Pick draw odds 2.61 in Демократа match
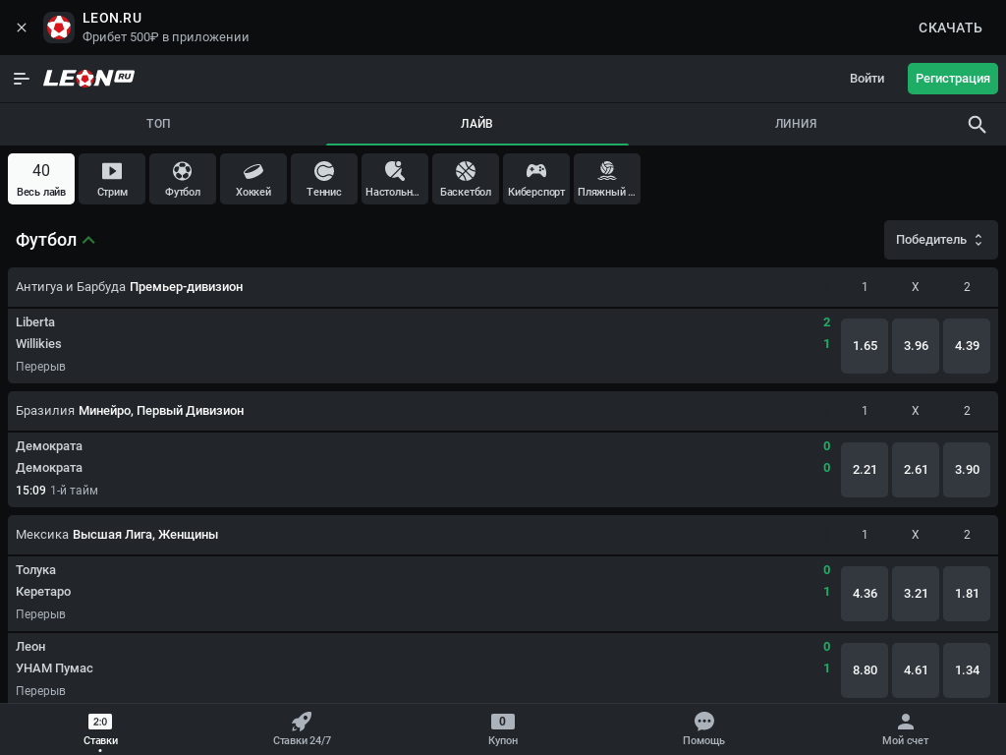Image resolution: width=1006 pixels, height=755 pixels. point(916,470)
